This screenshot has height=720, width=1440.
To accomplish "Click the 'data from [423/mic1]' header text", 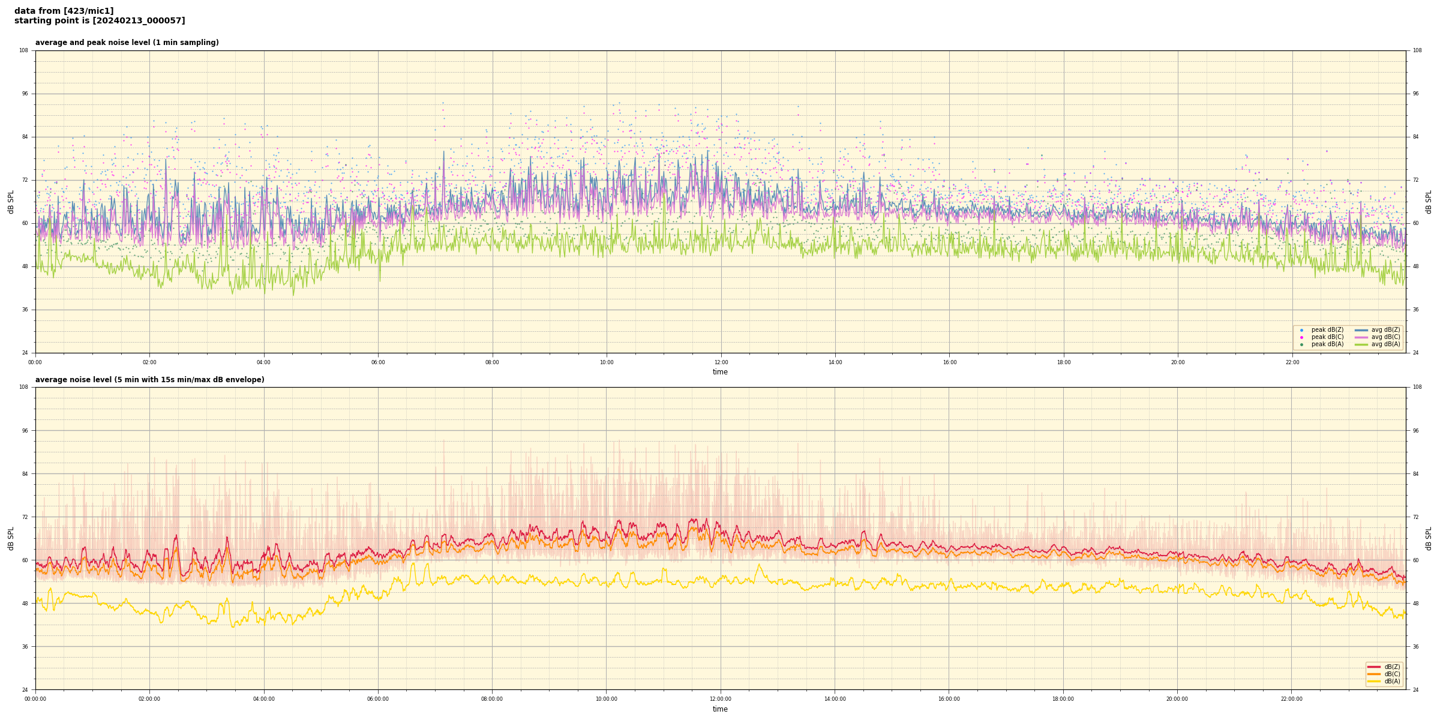I will coord(64,11).
